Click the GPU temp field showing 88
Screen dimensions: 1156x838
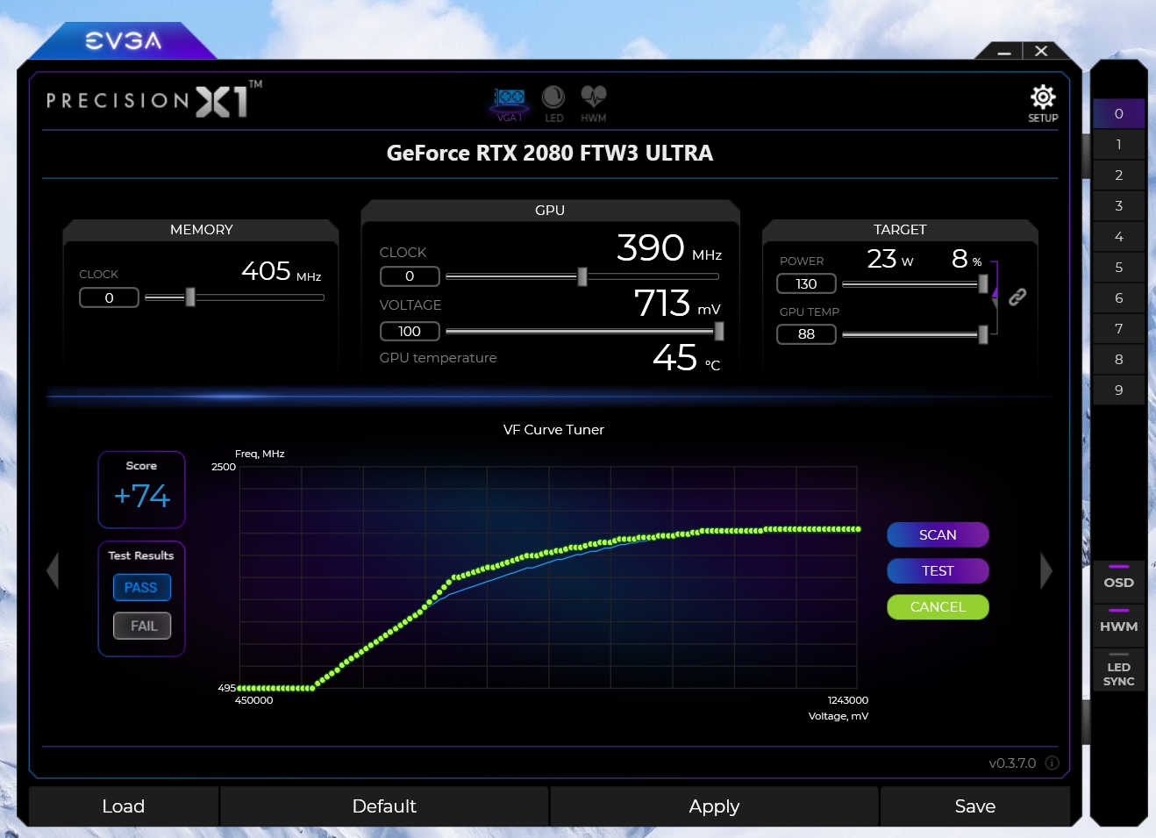pyautogui.click(x=806, y=333)
